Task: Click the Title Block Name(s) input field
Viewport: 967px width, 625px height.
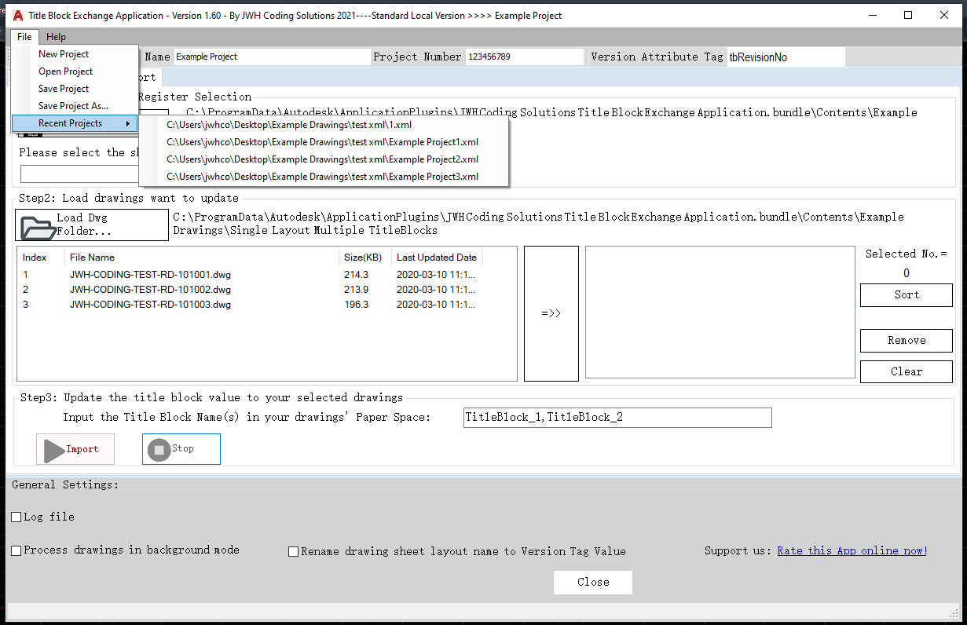Action: pos(618,418)
